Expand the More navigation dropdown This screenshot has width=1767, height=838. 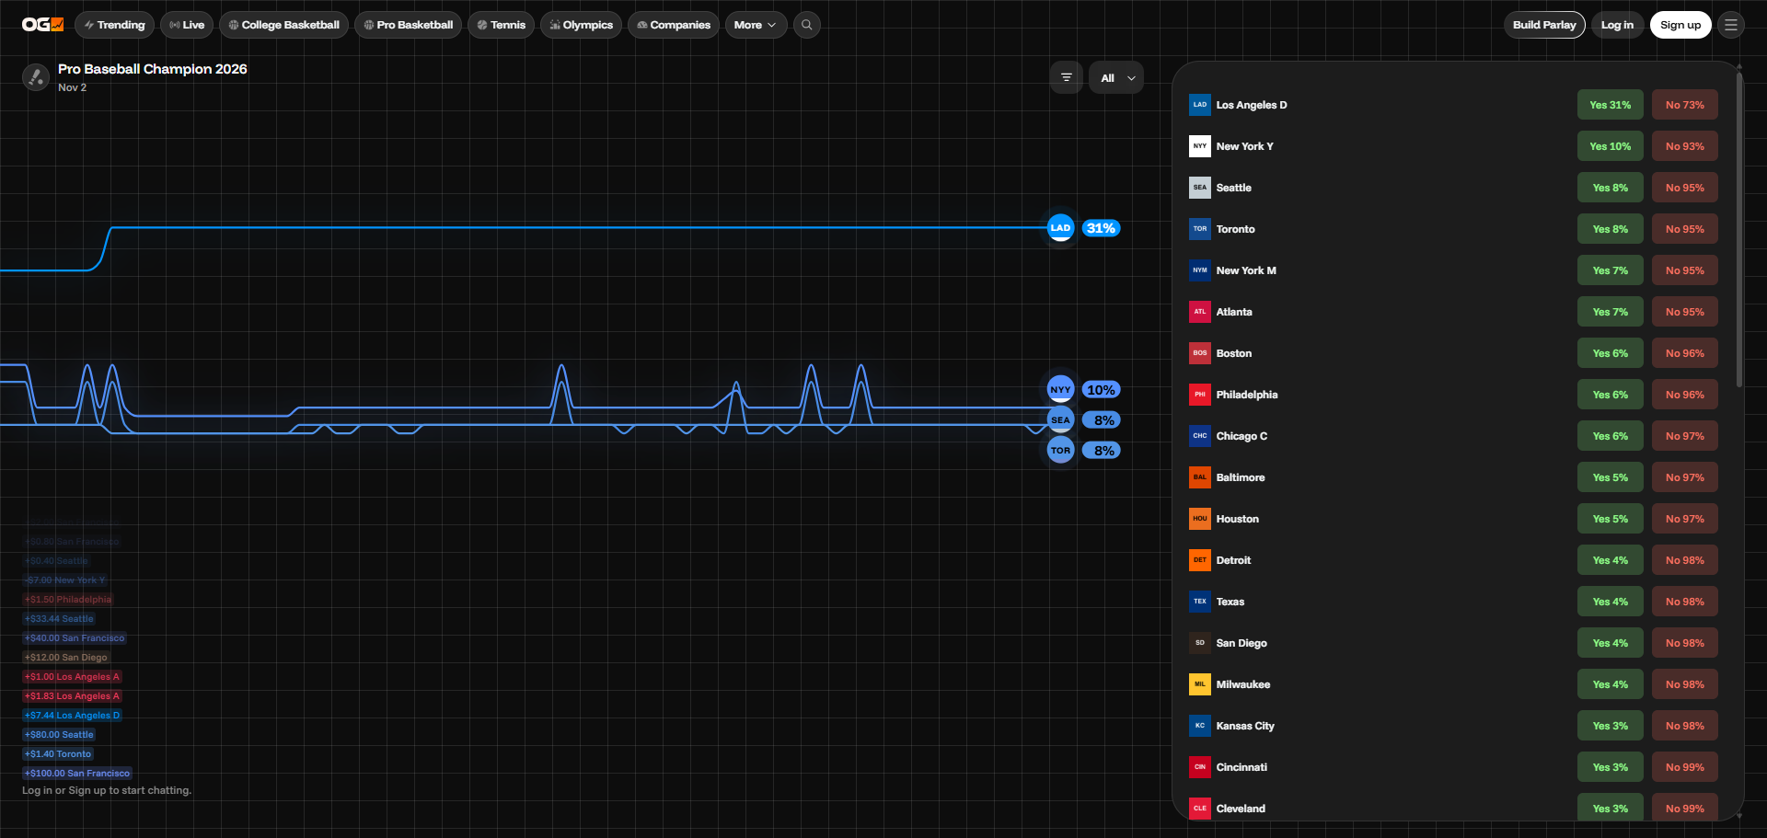pyautogui.click(x=756, y=25)
